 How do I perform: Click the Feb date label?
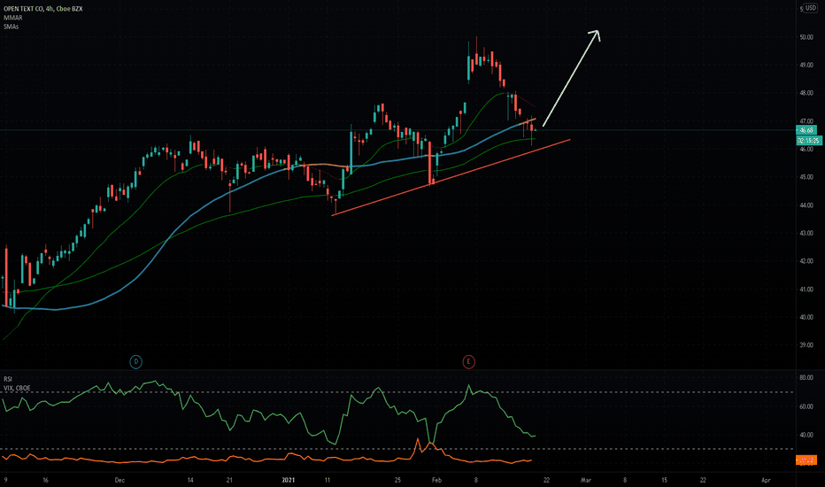436,480
